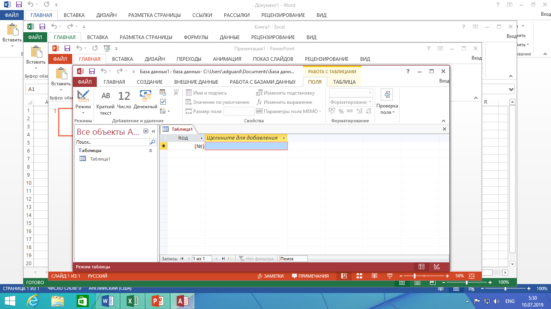This screenshot has height=309, width=551.
Task: Add a Денежный currency field in Access
Action: point(145,99)
